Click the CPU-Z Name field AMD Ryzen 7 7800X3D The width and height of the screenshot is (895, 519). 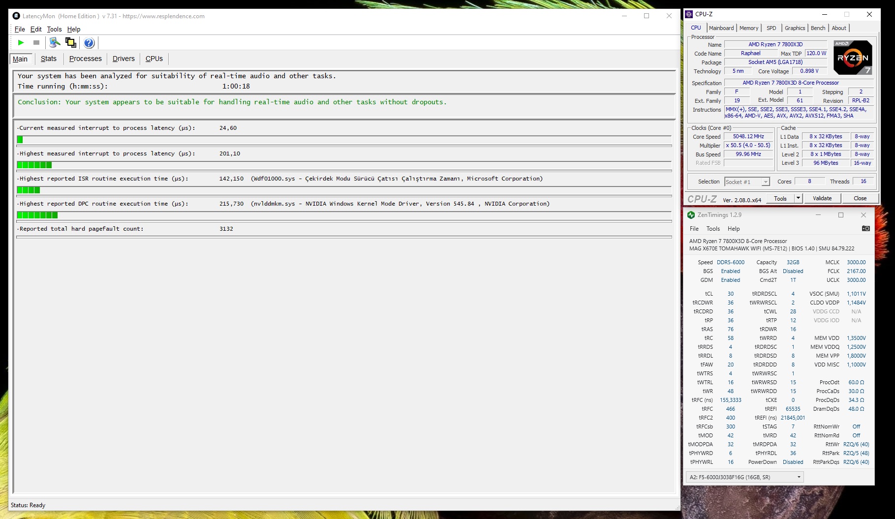click(x=775, y=44)
